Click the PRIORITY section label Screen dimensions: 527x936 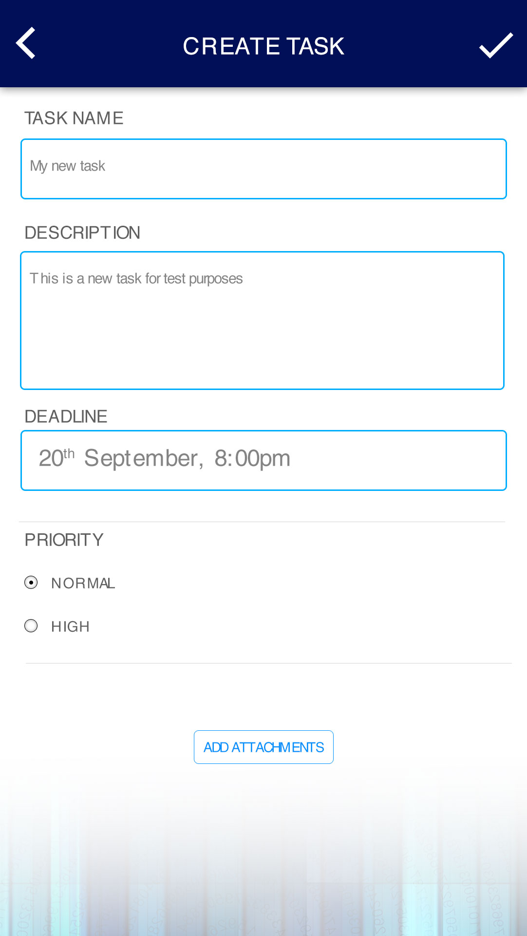pos(64,540)
